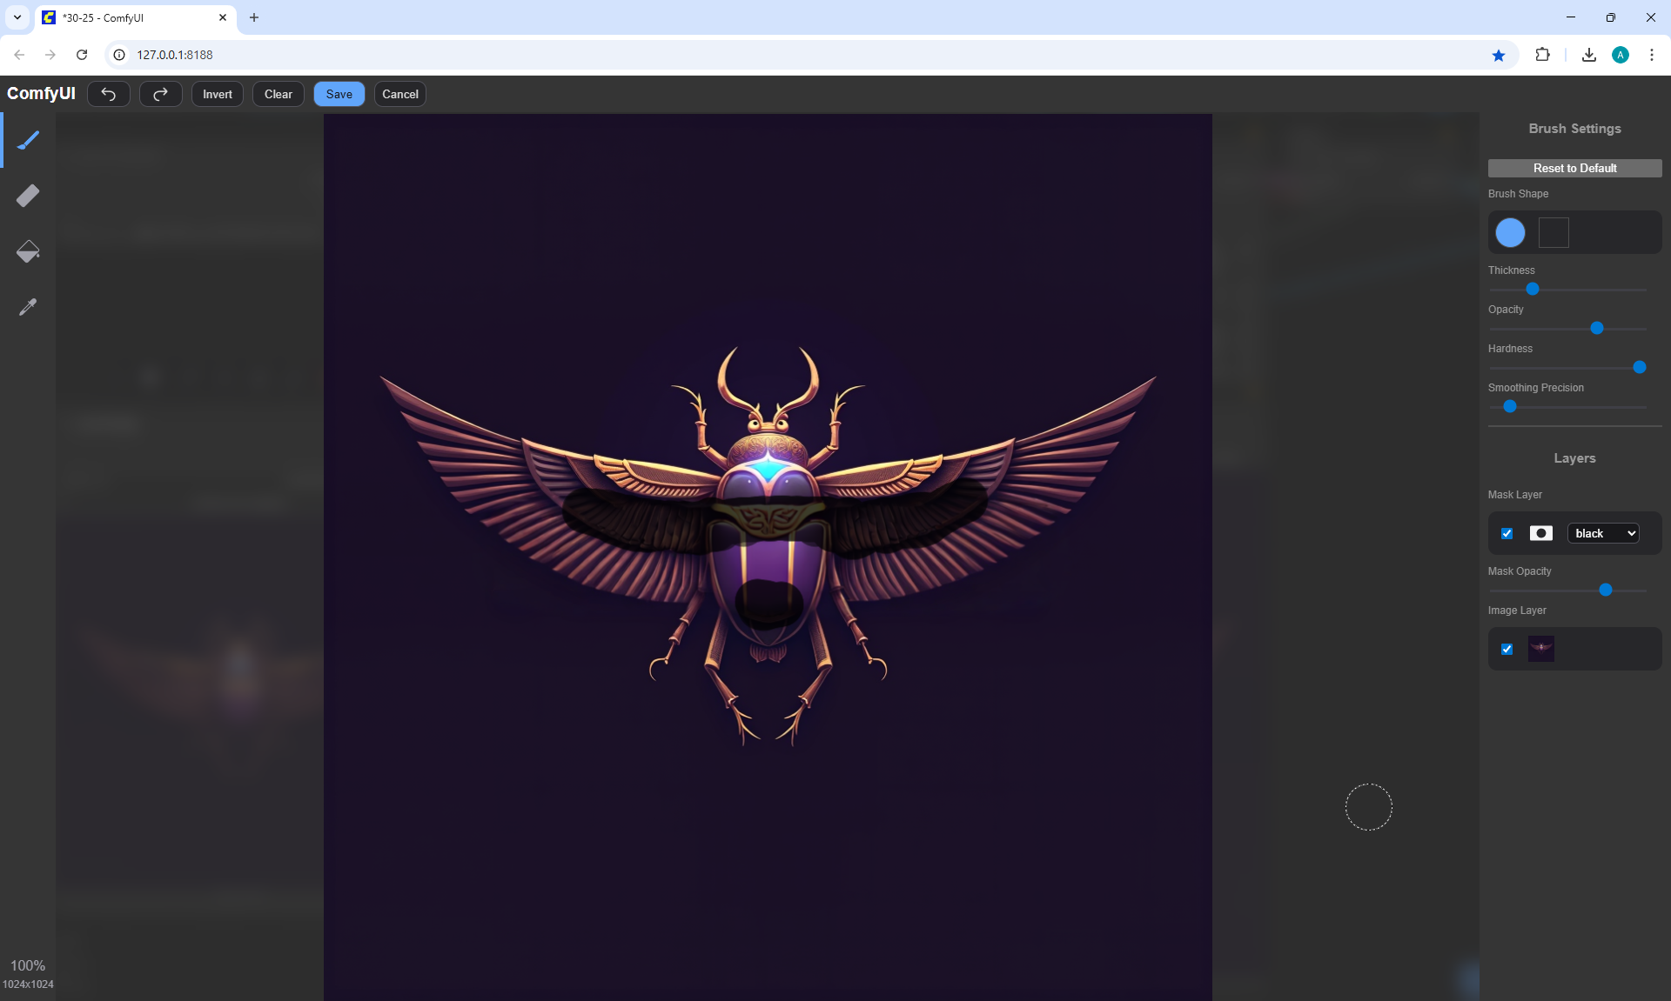Click the mask layer icon toggle
Image resolution: width=1671 pixels, height=1001 pixels.
tap(1540, 533)
